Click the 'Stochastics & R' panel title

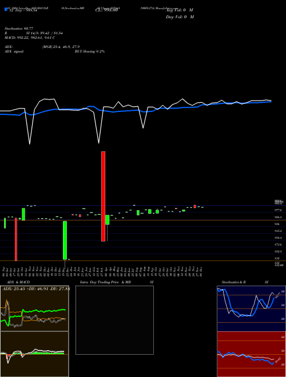(233, 282)
